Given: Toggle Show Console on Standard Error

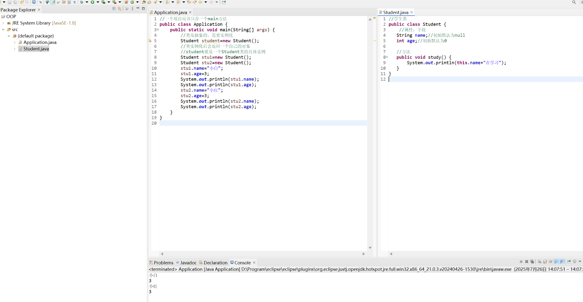Looking at the screenshot, I should pos(562,262).
